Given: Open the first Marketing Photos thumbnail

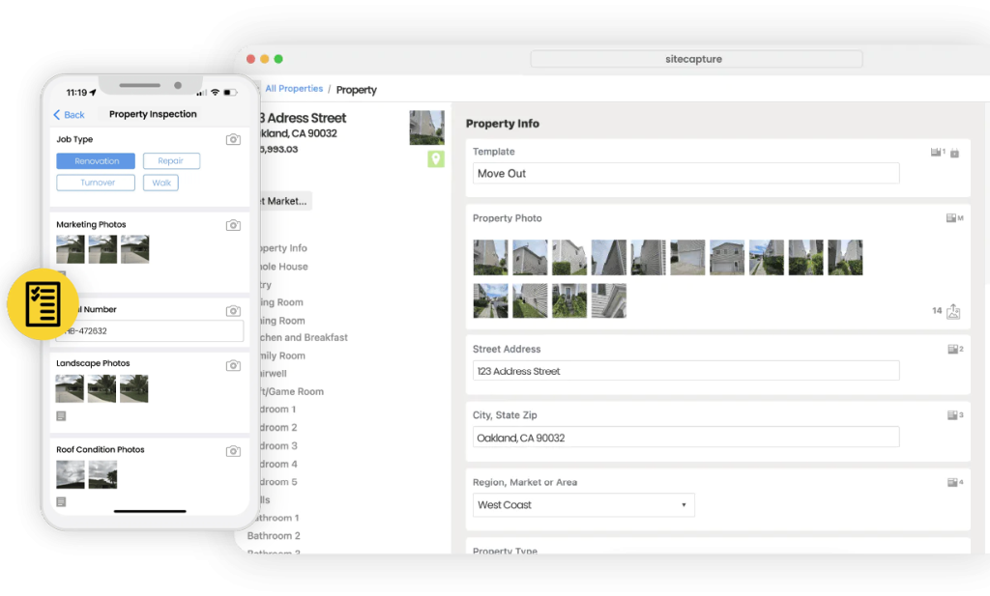Looking at the screenshot, I should [70, 249].
